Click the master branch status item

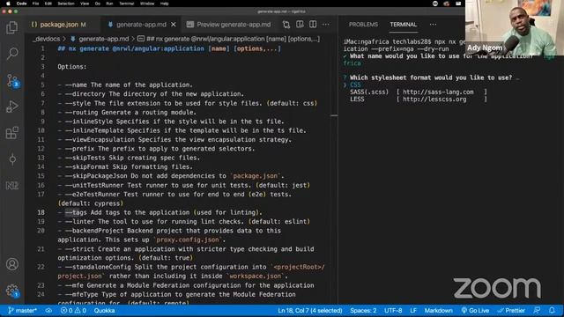[x=22, y=311]
